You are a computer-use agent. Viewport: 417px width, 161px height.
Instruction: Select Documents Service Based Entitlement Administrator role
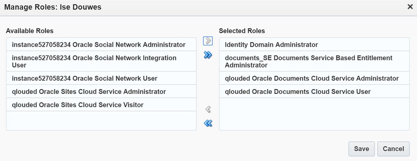click(x=314, y=61)
